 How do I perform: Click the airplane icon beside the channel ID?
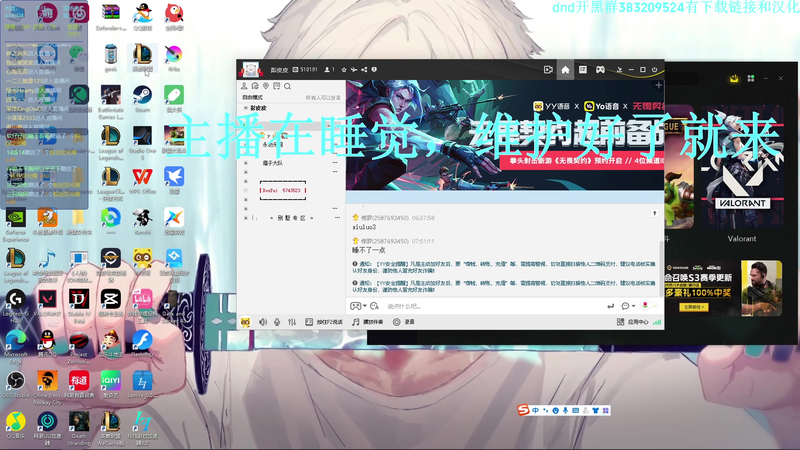(354, 70)
